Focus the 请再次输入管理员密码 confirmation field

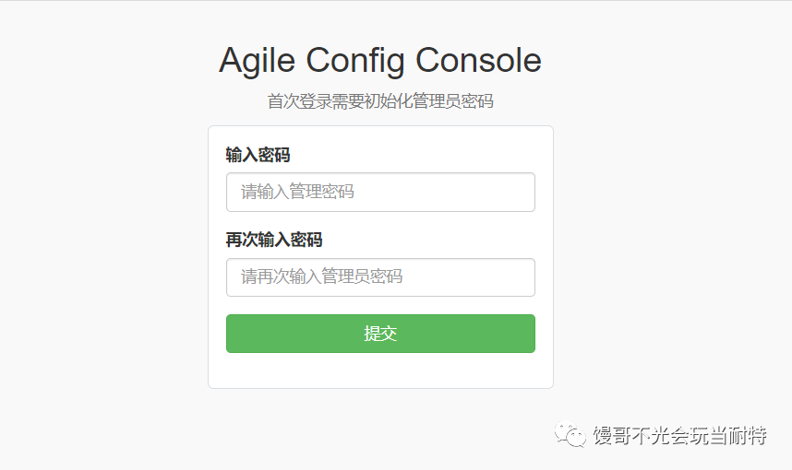[380, 277]
